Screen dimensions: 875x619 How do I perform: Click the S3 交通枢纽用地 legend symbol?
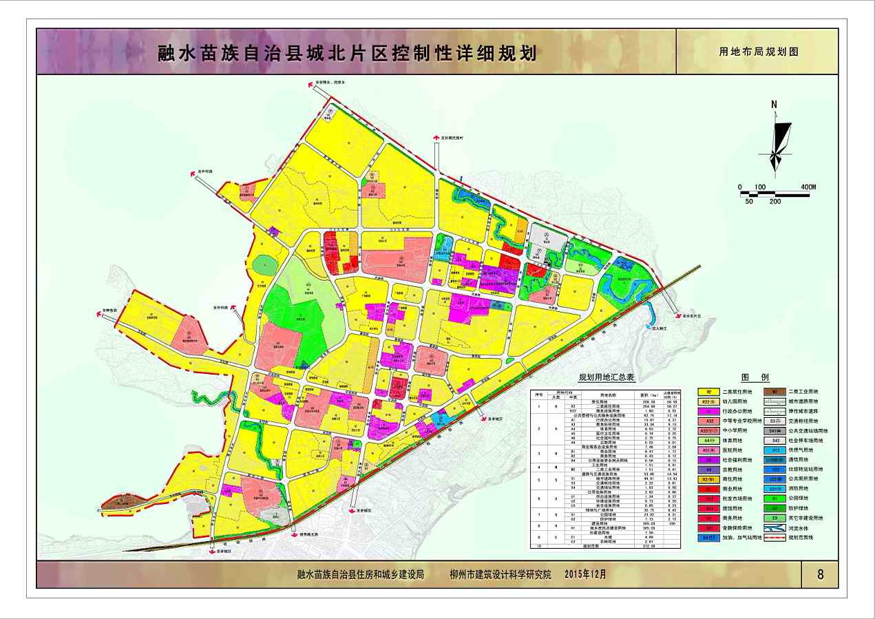[775, 421]
